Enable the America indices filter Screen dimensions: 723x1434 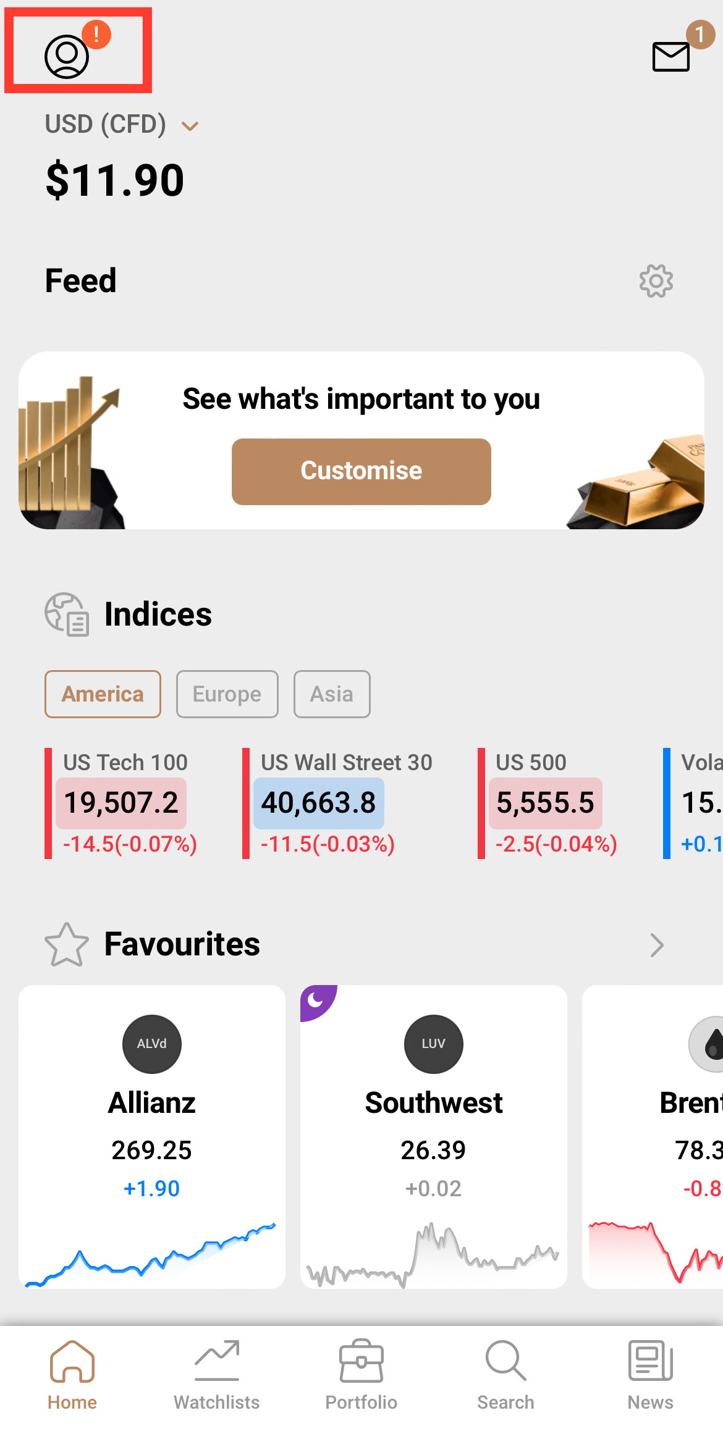pyautogui.click(x=103, y=694)
